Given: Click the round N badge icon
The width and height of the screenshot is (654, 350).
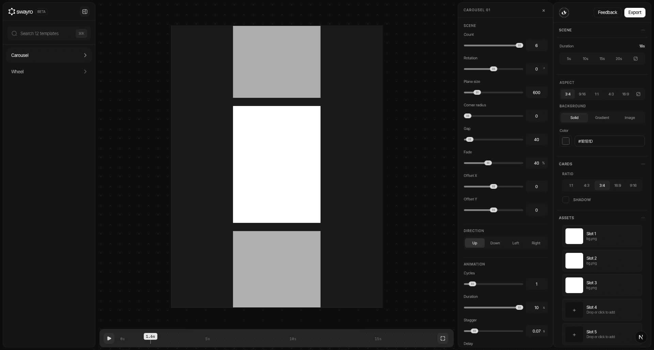Looking at the screenshot, I should (641, 337).
